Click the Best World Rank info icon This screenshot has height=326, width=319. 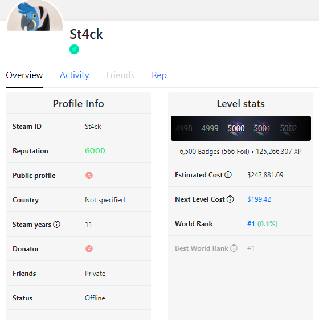click(x=234, y=248)
